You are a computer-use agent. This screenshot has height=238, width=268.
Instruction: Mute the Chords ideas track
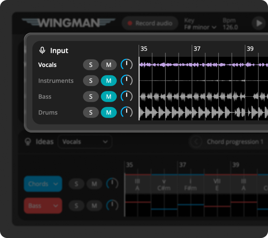94,184
